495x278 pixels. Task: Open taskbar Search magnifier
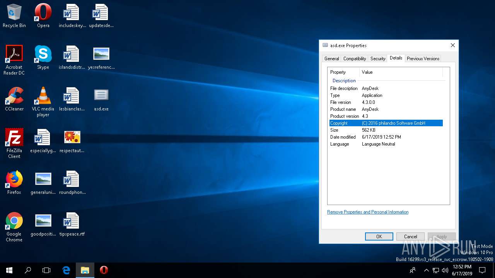coord(28,270)
